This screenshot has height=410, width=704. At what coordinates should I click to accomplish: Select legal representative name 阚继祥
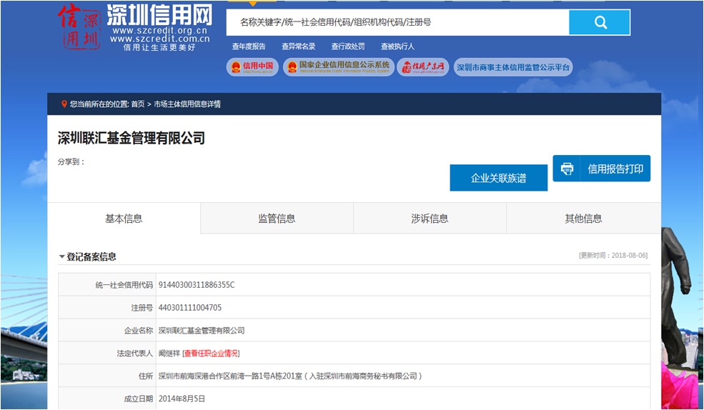pyautogui.click(x=169, y=354)
